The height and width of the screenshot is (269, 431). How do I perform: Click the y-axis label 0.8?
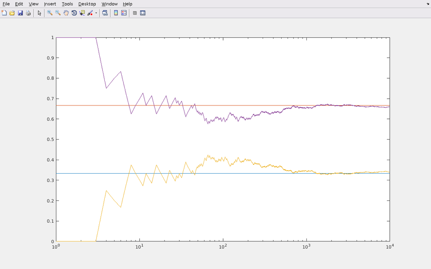click(51, 78)
